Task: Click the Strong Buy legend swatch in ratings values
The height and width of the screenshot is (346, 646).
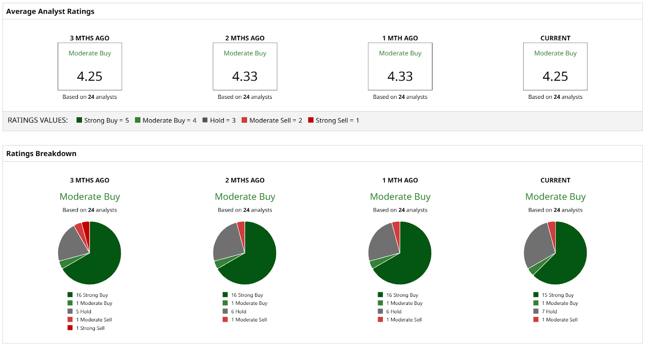Action: point(79,120)
